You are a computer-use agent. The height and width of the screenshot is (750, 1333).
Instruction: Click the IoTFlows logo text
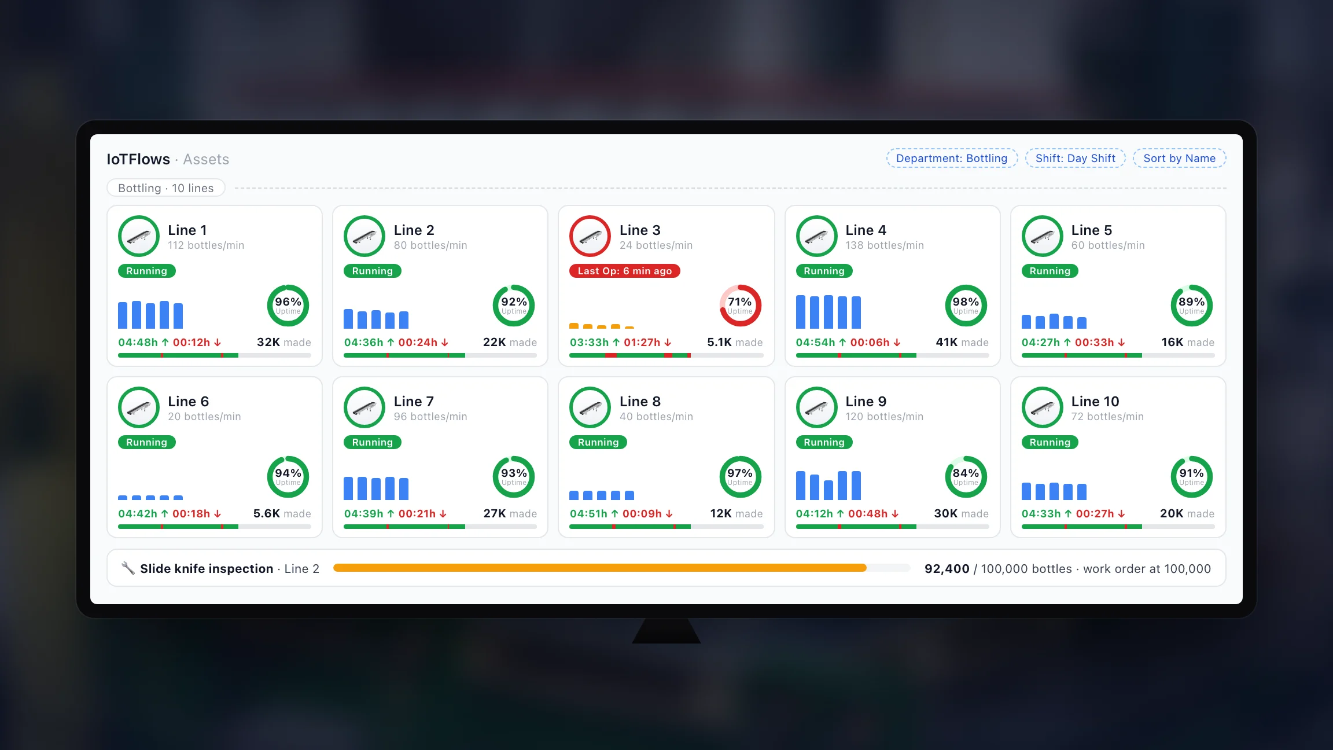[138, 159]
